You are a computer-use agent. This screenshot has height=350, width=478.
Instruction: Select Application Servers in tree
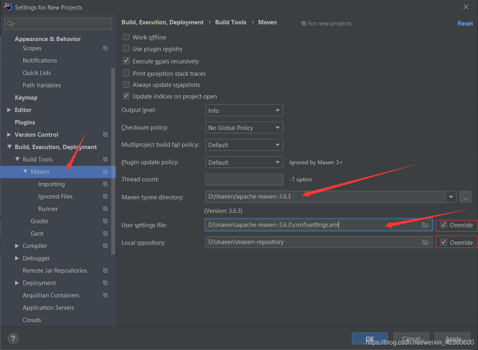(x=48, y=308)
